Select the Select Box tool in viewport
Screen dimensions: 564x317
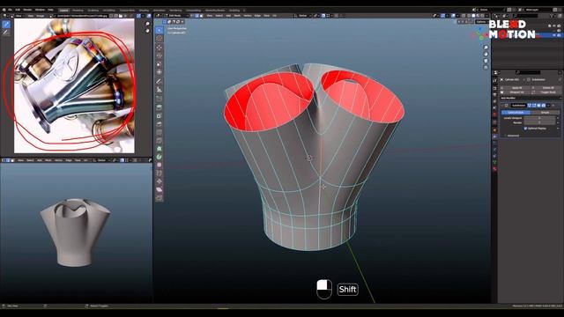160,30
